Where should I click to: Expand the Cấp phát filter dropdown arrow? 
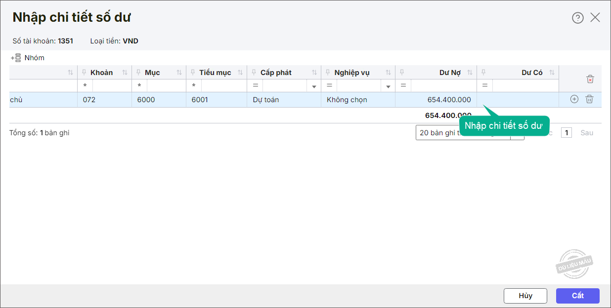click(314, 86)
